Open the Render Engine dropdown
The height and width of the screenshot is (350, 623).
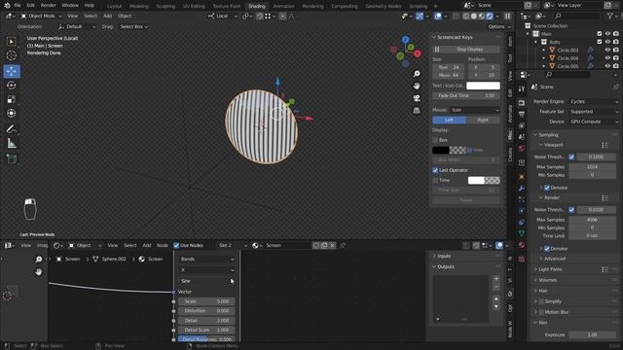coord(594,101)
